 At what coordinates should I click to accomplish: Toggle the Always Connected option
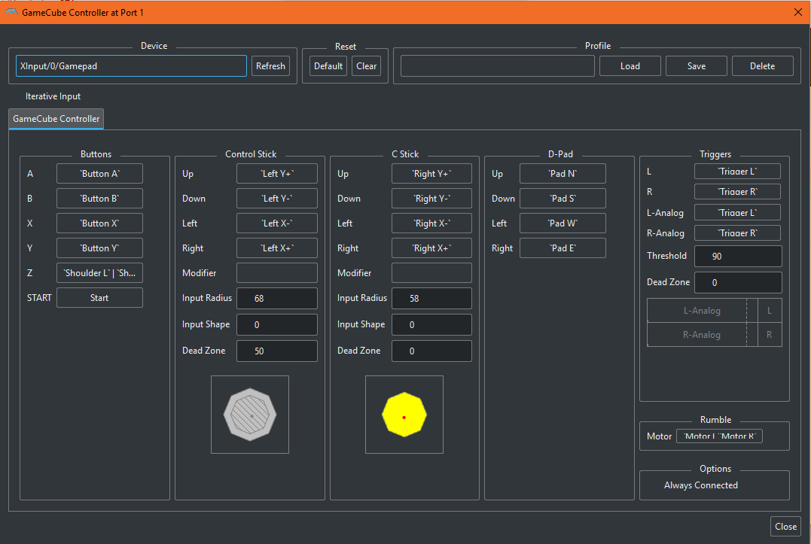tap(701, 485)
